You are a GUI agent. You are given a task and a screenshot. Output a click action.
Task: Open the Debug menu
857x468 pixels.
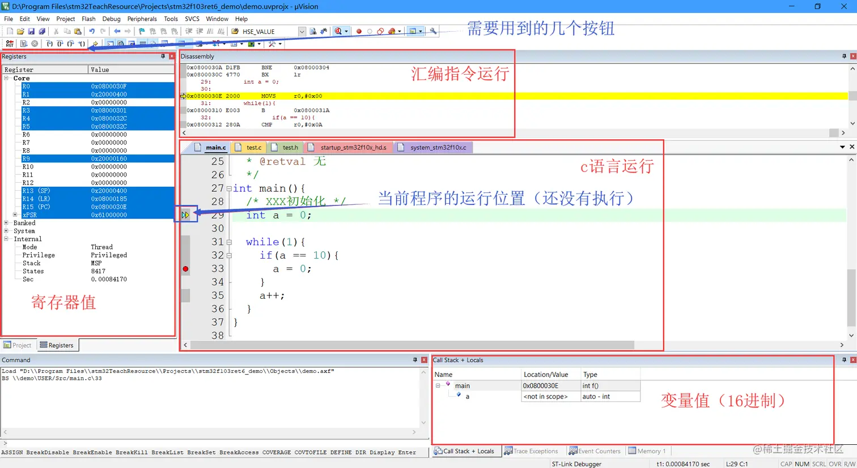[111, 19]
